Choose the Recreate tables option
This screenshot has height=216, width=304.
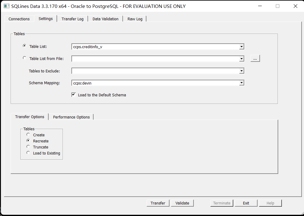(28, 141)
